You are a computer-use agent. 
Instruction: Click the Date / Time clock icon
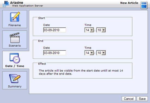click(15, 58)
